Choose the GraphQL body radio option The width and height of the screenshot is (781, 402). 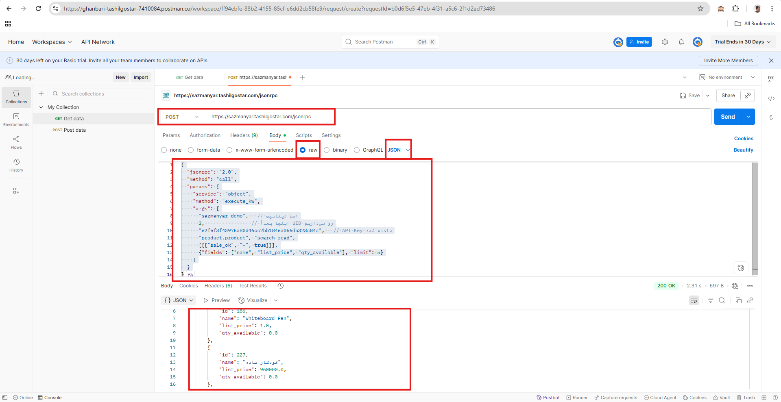coord(357,150)
